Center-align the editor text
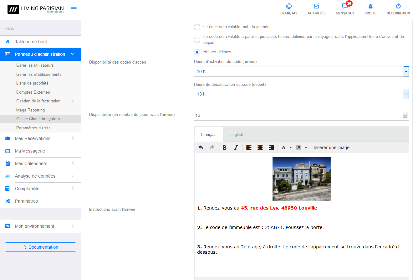 (x=260, y=148)
